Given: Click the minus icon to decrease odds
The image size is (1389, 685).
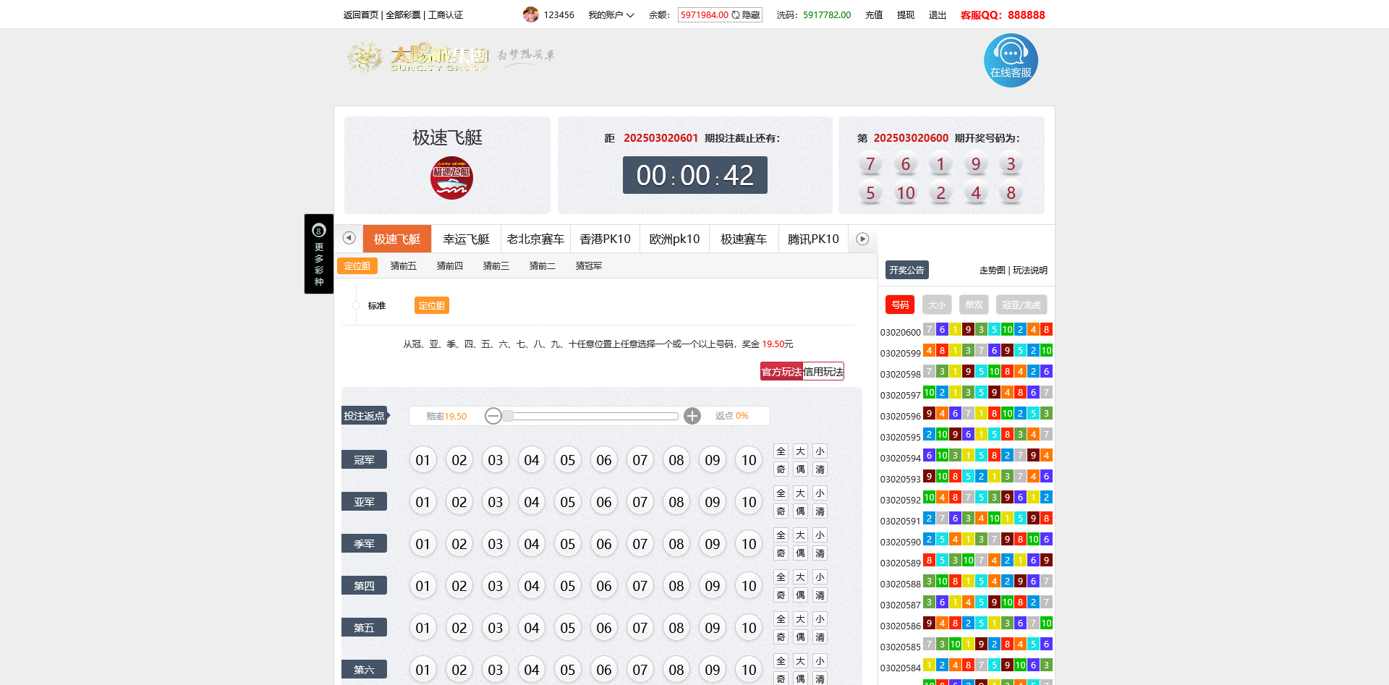Looking at the screenshot, I should (493, 416).
